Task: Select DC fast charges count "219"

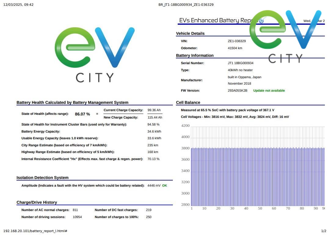Action: pyautogui.click(x=149, y=210)
